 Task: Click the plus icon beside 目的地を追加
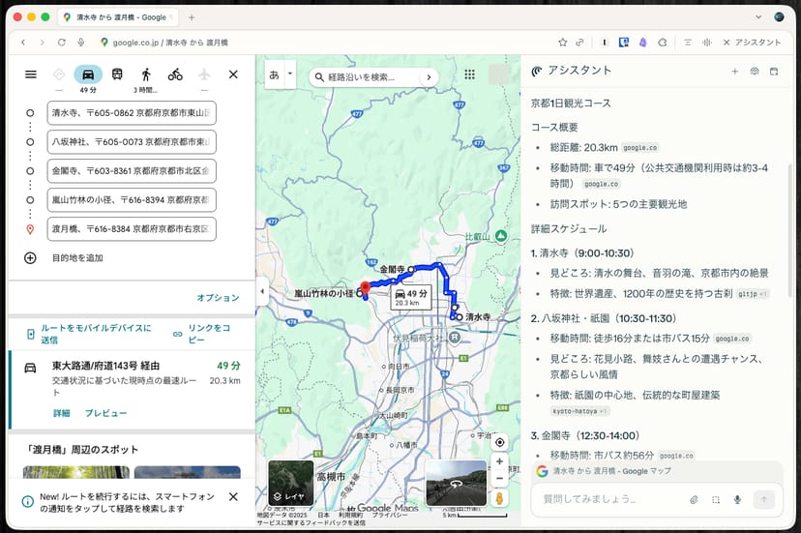click(30, 258)
